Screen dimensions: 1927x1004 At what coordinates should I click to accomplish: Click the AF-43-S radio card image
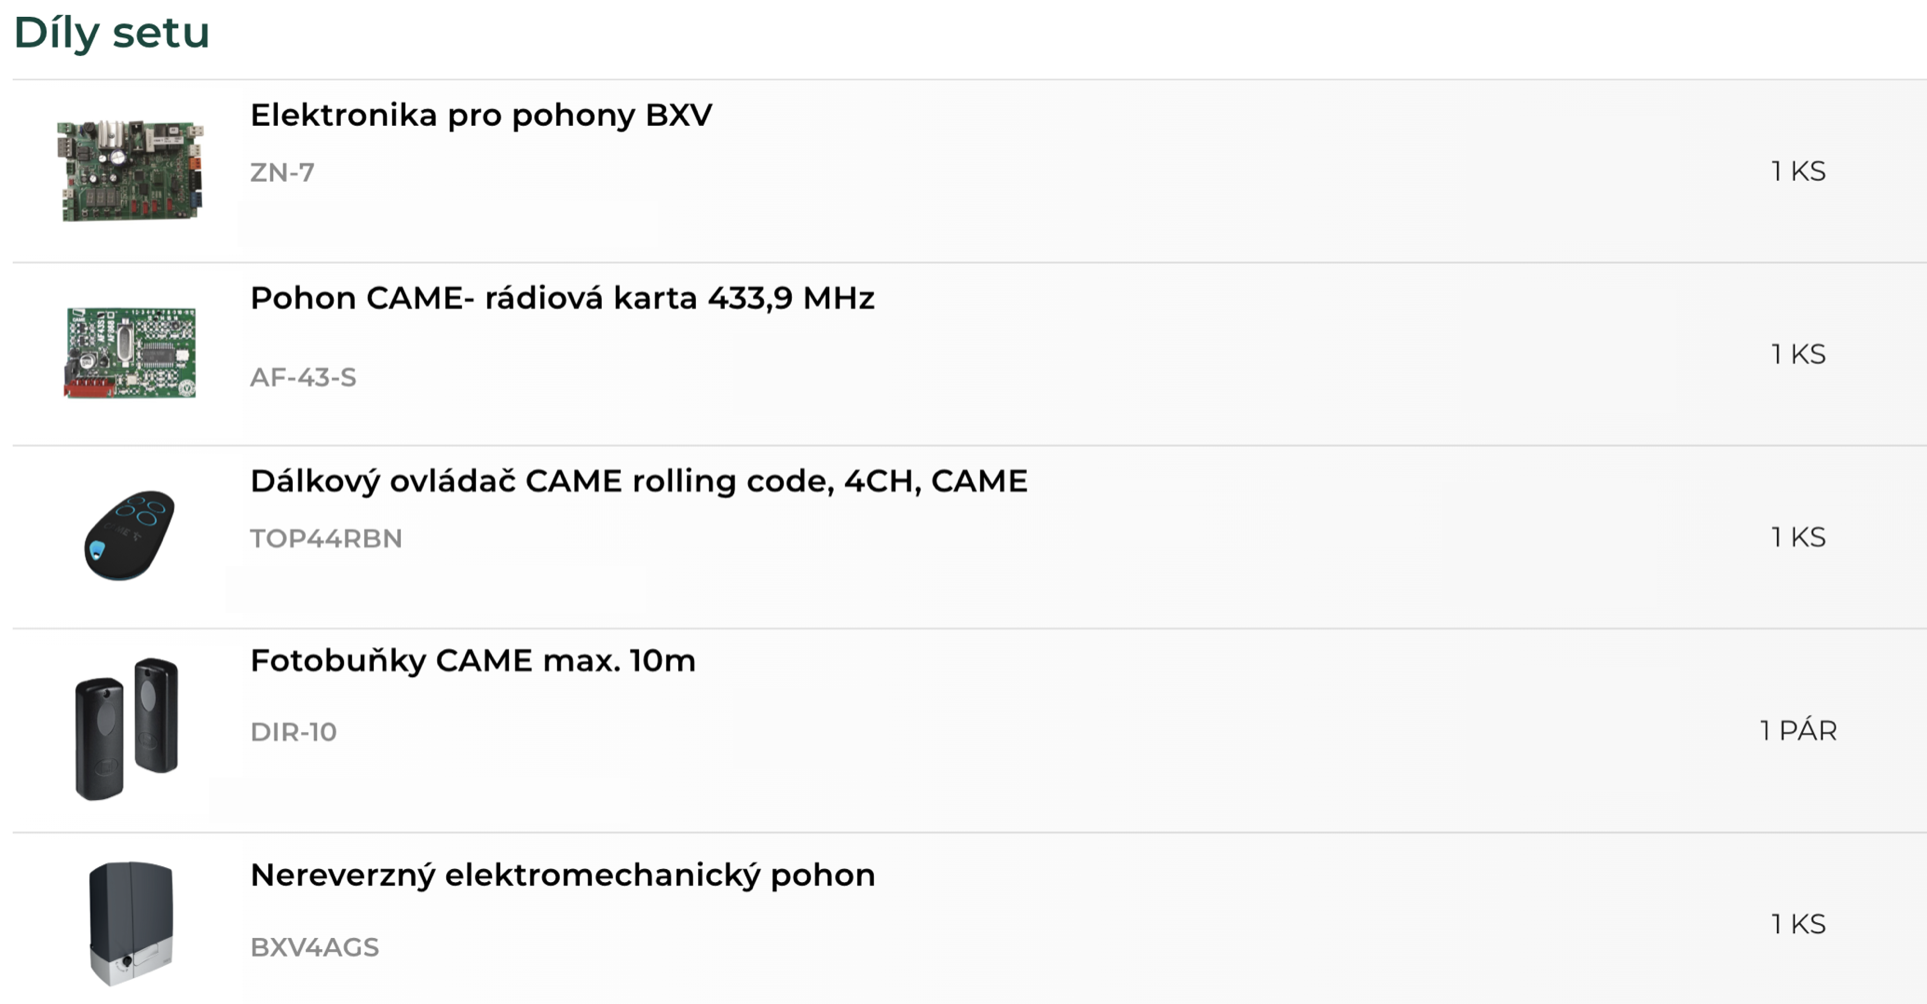pyautogui.click(x=130, y=353)
